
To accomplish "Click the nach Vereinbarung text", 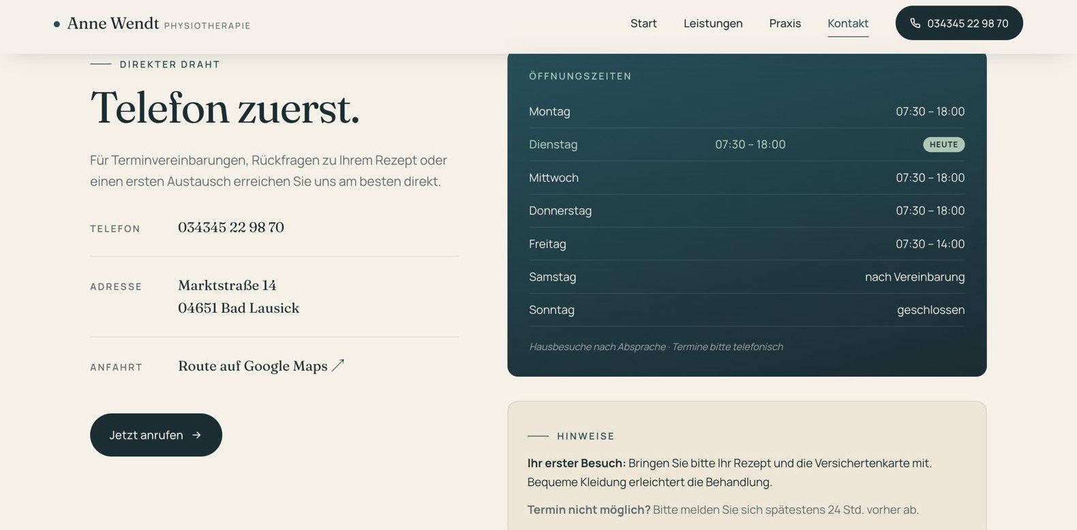I will (x=915, y=277).
